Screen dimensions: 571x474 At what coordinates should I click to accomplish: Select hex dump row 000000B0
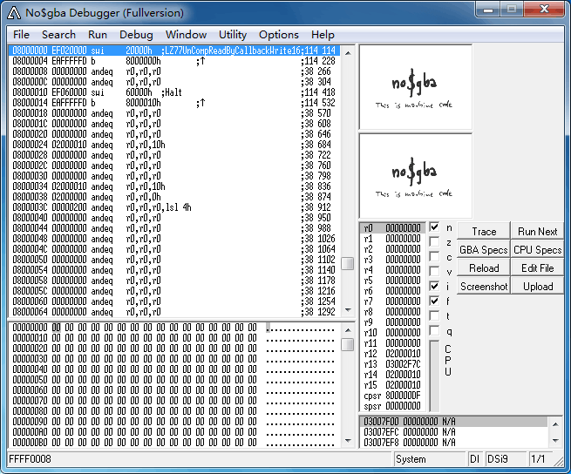(x=174, y=443)
